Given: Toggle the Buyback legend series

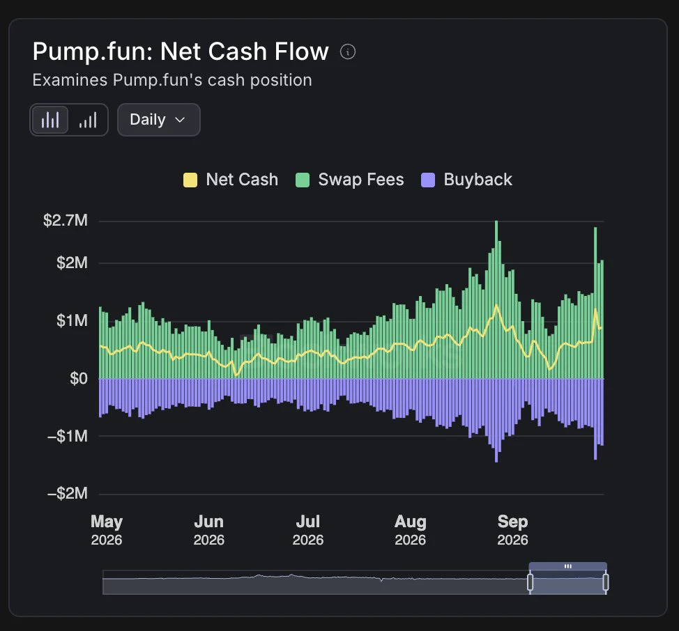Looking at the screenshot, I should (x=466, y=180).
